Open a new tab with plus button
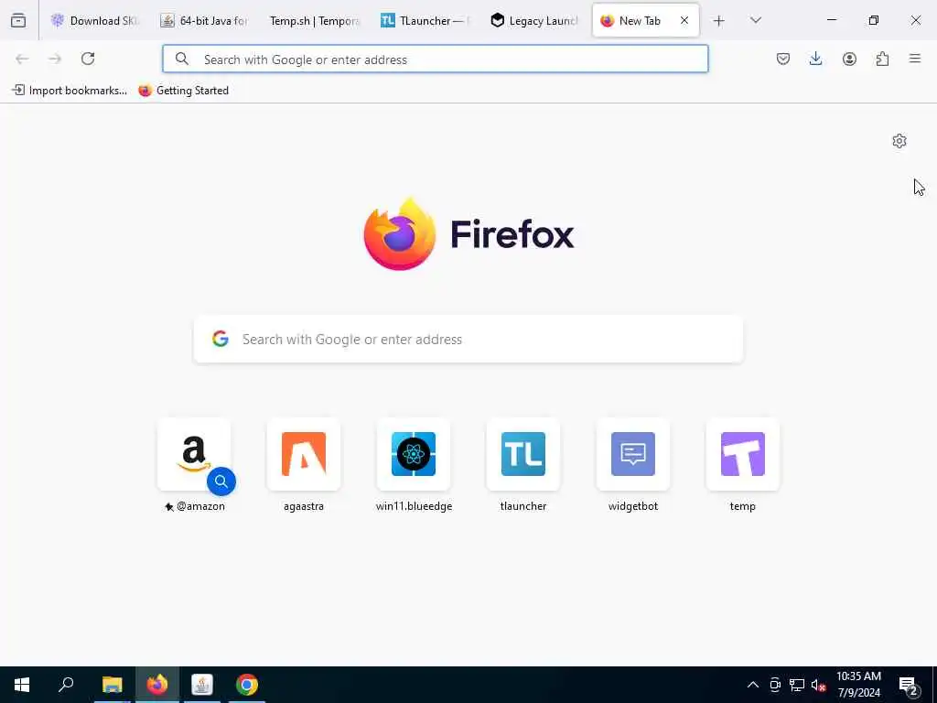This screenshot has height=703, width=937. (x=719, y=21)
